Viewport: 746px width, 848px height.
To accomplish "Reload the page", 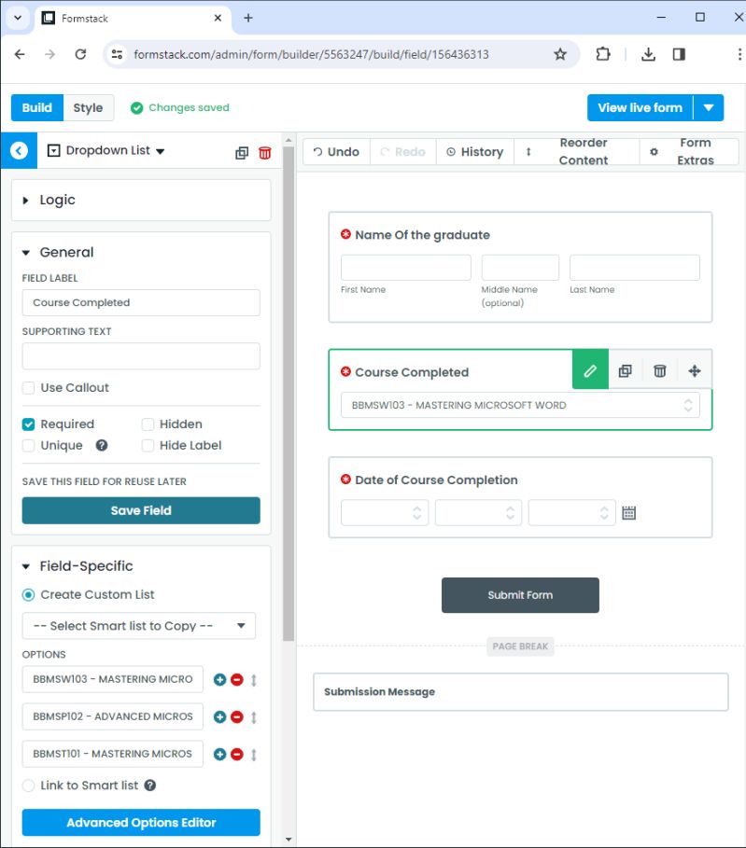I will click(x=80, y=54).
